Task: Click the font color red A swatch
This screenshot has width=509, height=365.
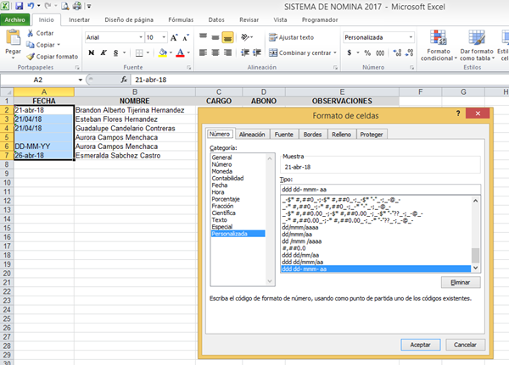Action: click(180, 53)
